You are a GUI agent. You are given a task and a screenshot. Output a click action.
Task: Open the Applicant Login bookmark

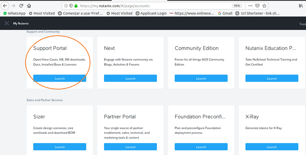tap(151, 13)
